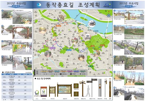Click the black restroom icon in map legend
The width and height of the screenshot is (145, 102).
click(x=71, y=74)
